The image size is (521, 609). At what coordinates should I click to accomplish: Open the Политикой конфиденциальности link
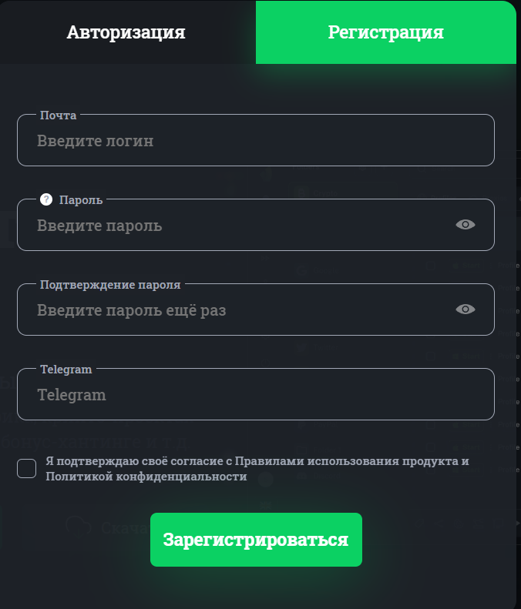pos(146,477)
